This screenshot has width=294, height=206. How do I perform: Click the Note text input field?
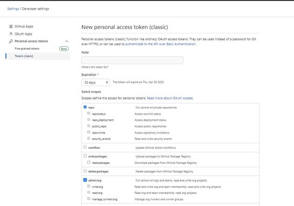132,60
